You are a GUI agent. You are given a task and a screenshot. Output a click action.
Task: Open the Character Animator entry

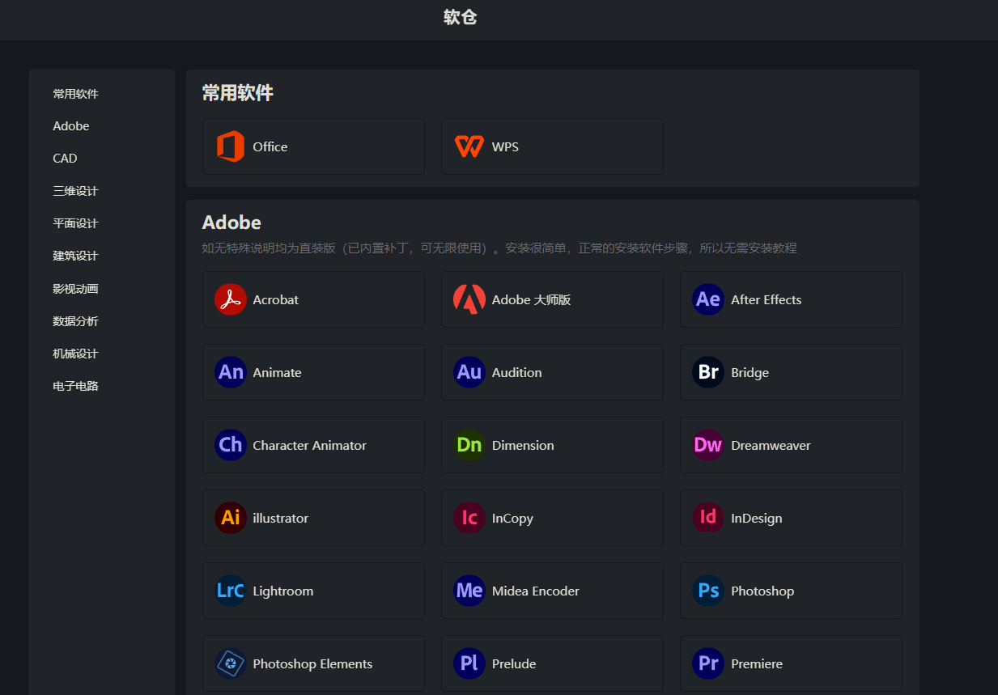pyautogui.click(x=313, y=445)
